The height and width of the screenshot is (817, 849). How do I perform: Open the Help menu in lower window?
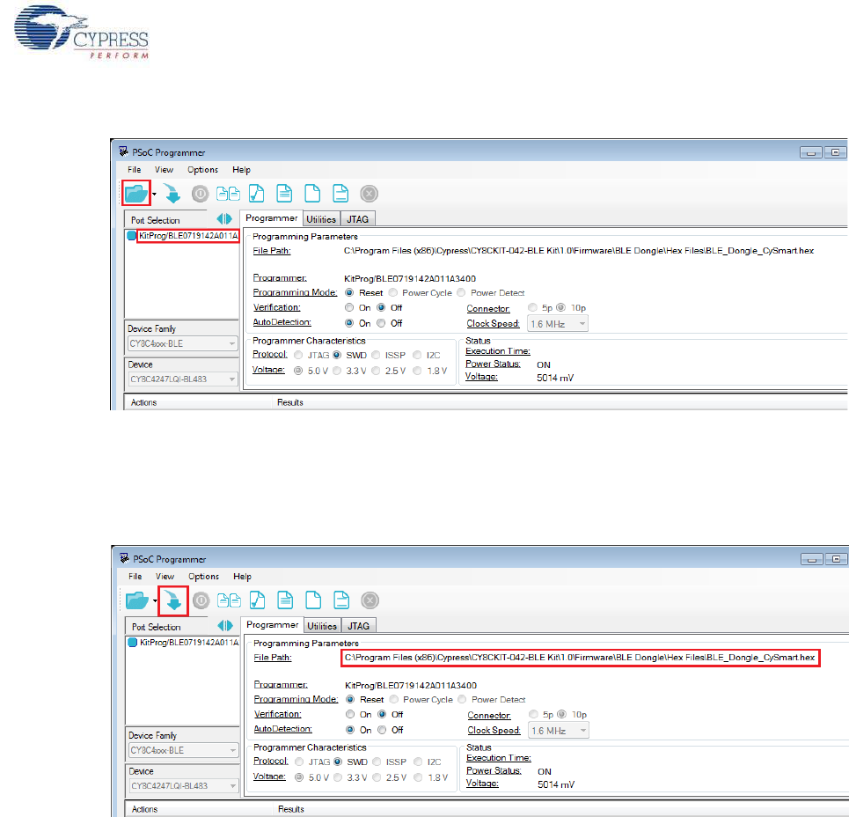(242, 577)
